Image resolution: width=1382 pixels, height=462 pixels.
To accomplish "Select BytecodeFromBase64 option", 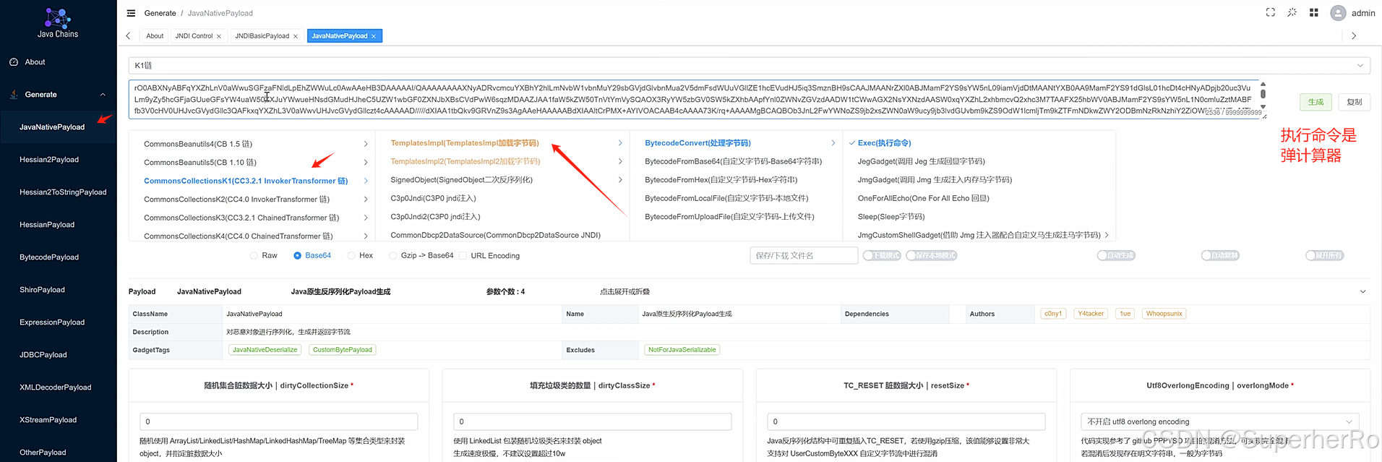I will coord(733,161).
